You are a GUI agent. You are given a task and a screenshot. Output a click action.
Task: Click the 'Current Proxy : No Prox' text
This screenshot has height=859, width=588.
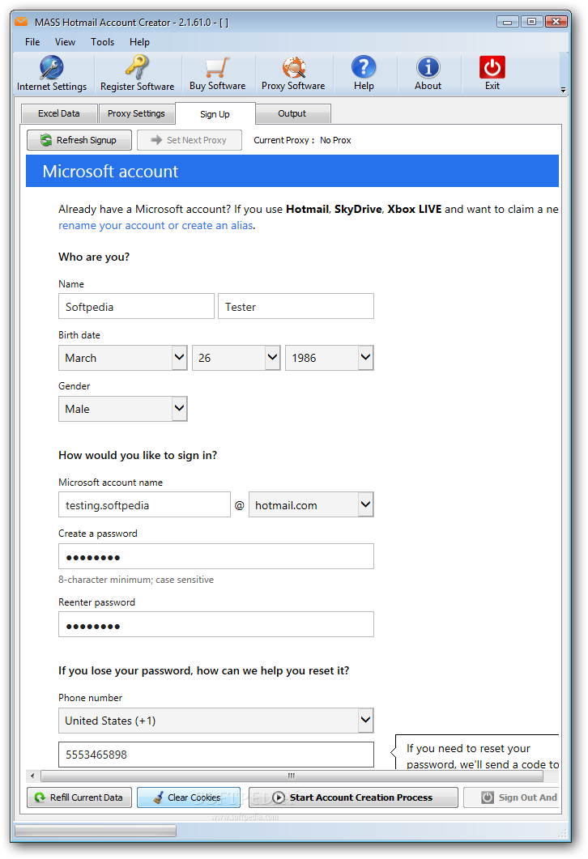click(302, 140)
